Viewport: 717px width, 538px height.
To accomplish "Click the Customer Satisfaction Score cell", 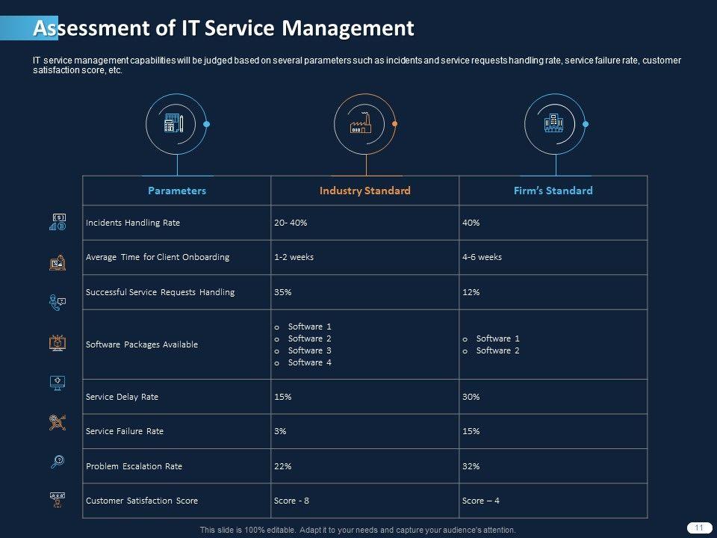I will (176, 501).
